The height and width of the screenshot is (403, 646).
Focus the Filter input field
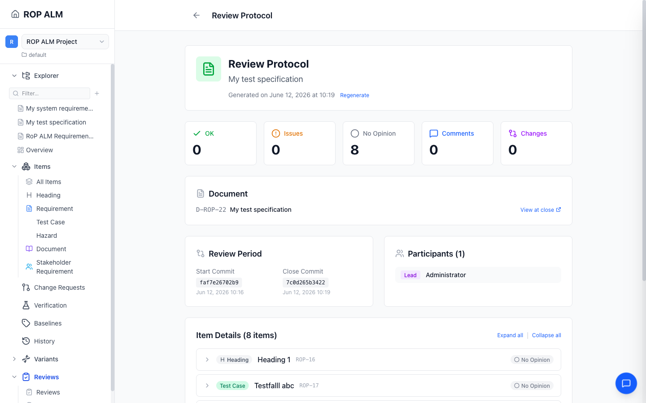coord(50,93)
